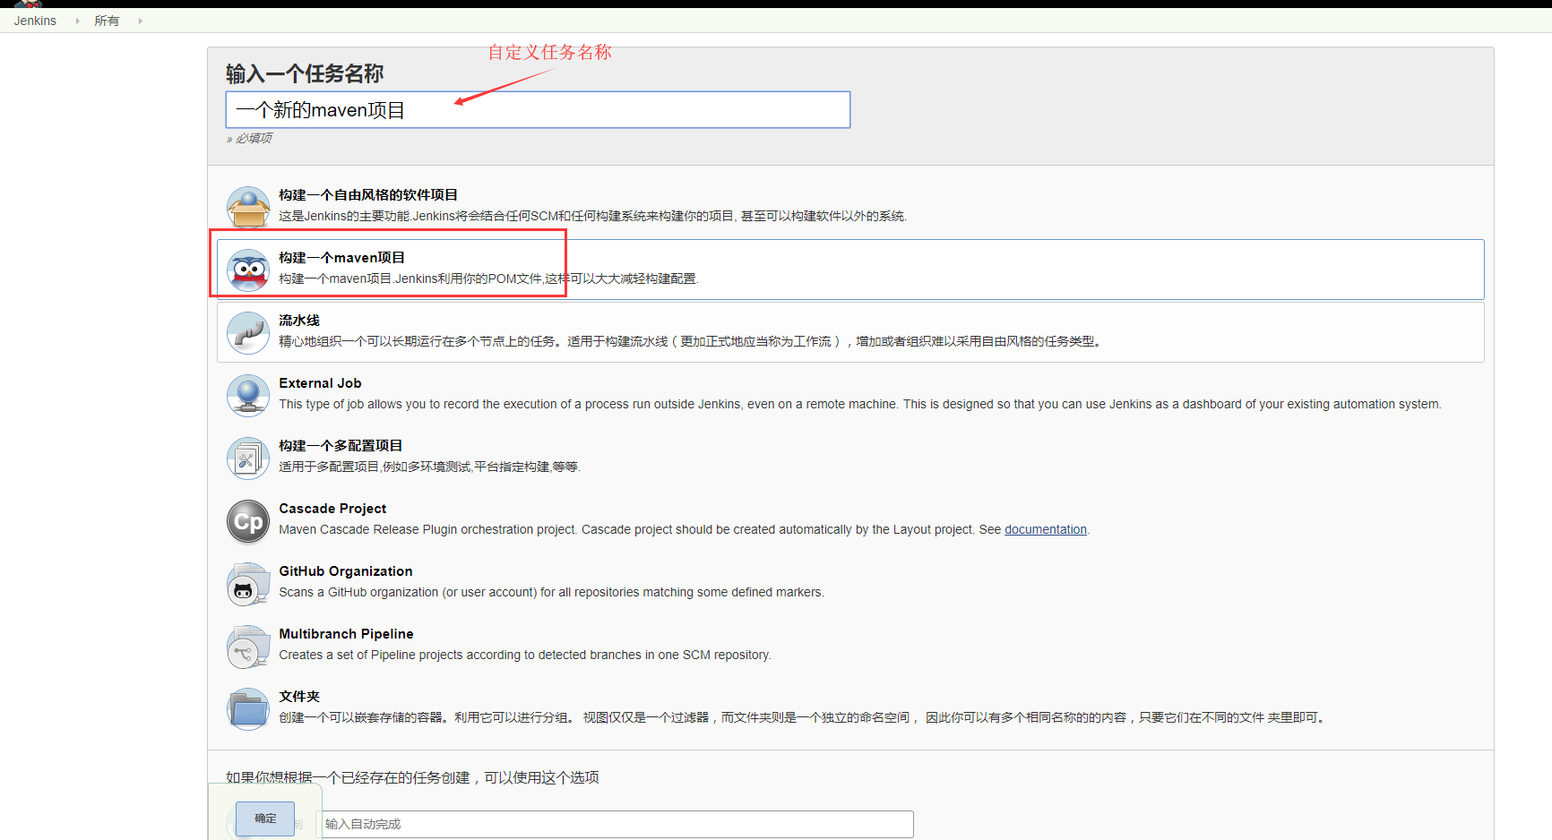Screen dimensions: 1552x840
Task: Click the pipeline (流水线) pipe icon
Action: pyautogui.click(x=248, y=332)
